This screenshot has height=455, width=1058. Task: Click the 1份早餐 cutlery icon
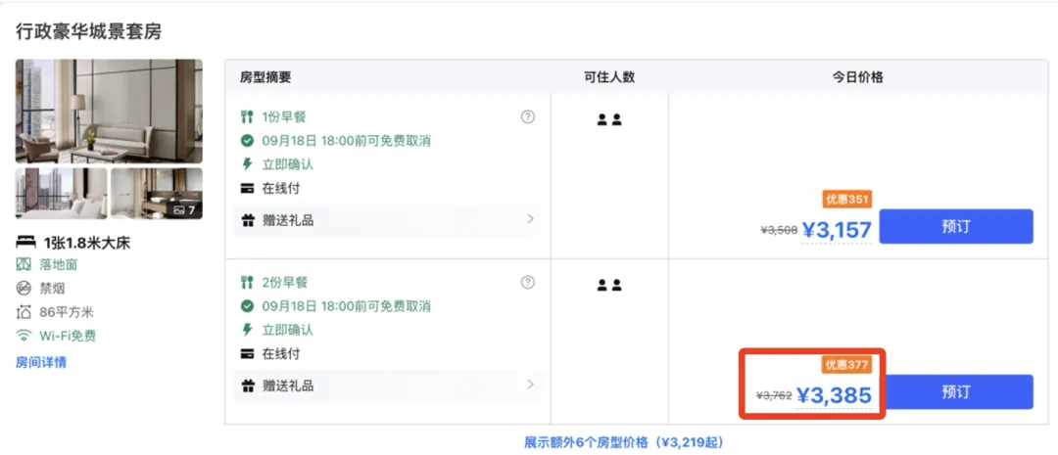(248, 116)
